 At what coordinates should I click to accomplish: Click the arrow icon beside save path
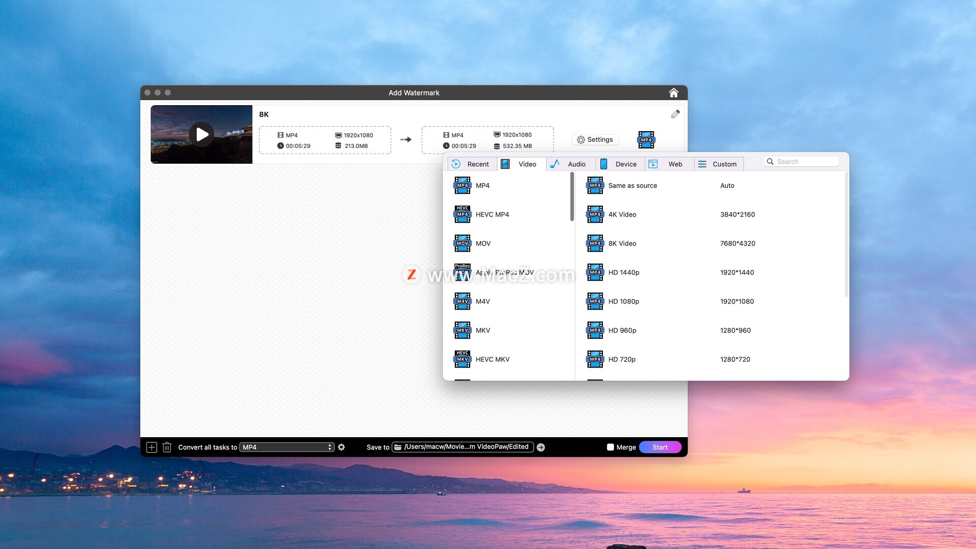541,447
